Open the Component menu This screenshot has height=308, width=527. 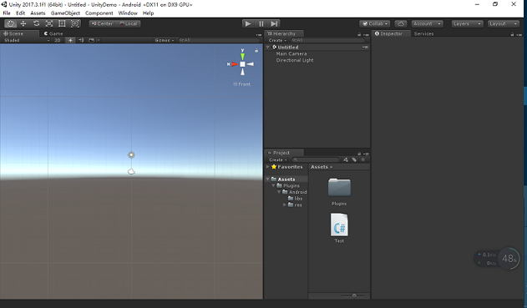tap(99, 13)
